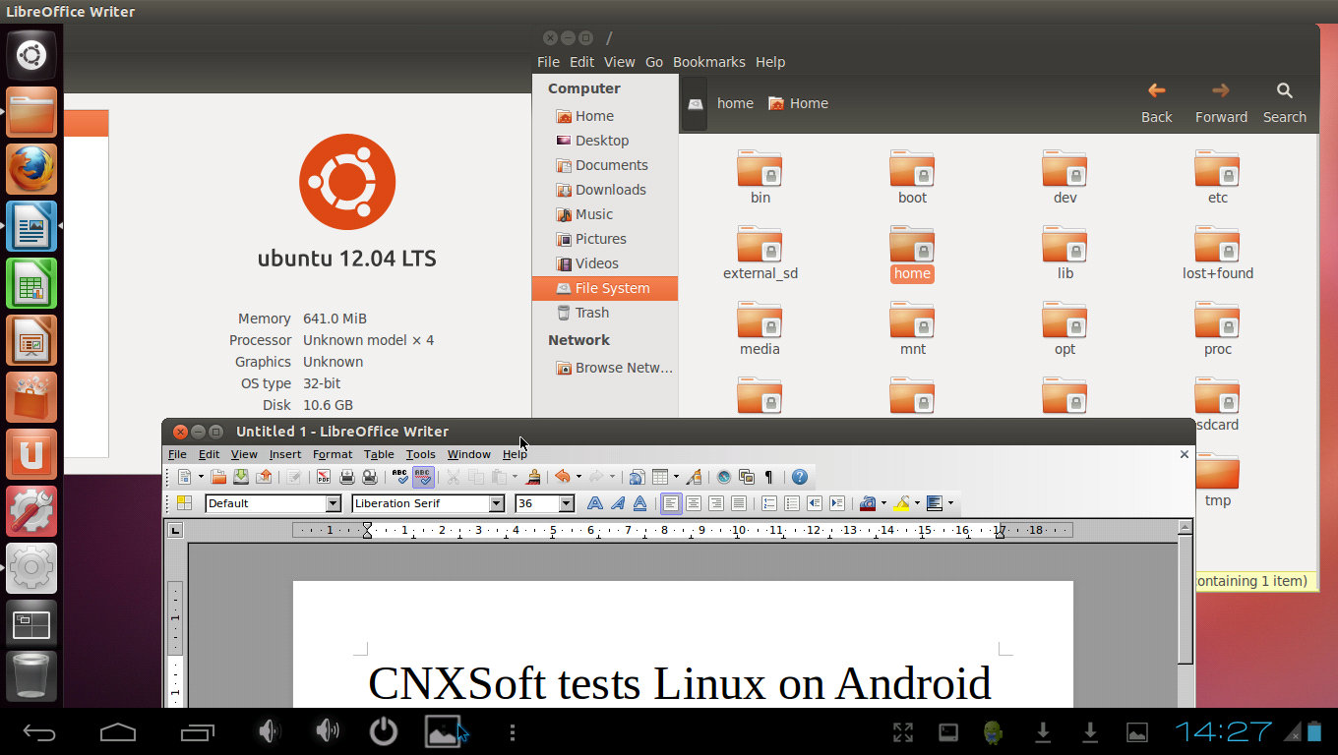Viewport: 1338px width, 755px height.
Task: Insert a Hyperlink via toolbar icon
Action: (x=637, y=477)
